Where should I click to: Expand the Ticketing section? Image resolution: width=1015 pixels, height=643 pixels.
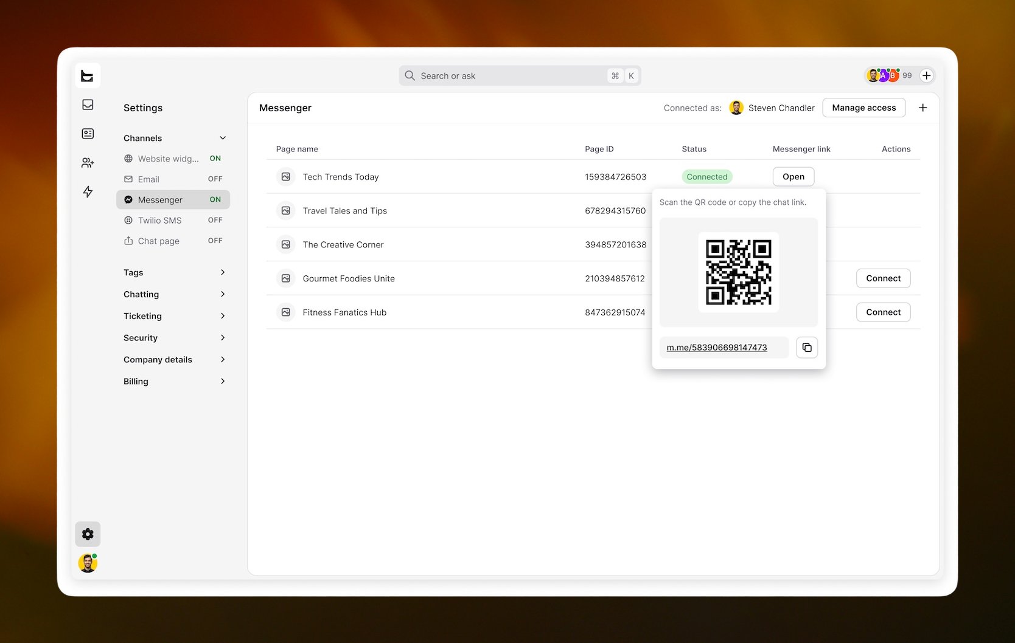[x=174, y=316]
